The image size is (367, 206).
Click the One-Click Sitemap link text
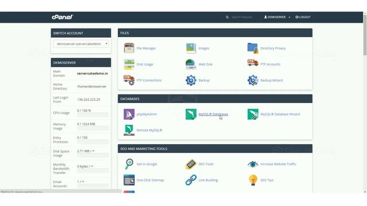pyautogui.click(x=150, y=180)
